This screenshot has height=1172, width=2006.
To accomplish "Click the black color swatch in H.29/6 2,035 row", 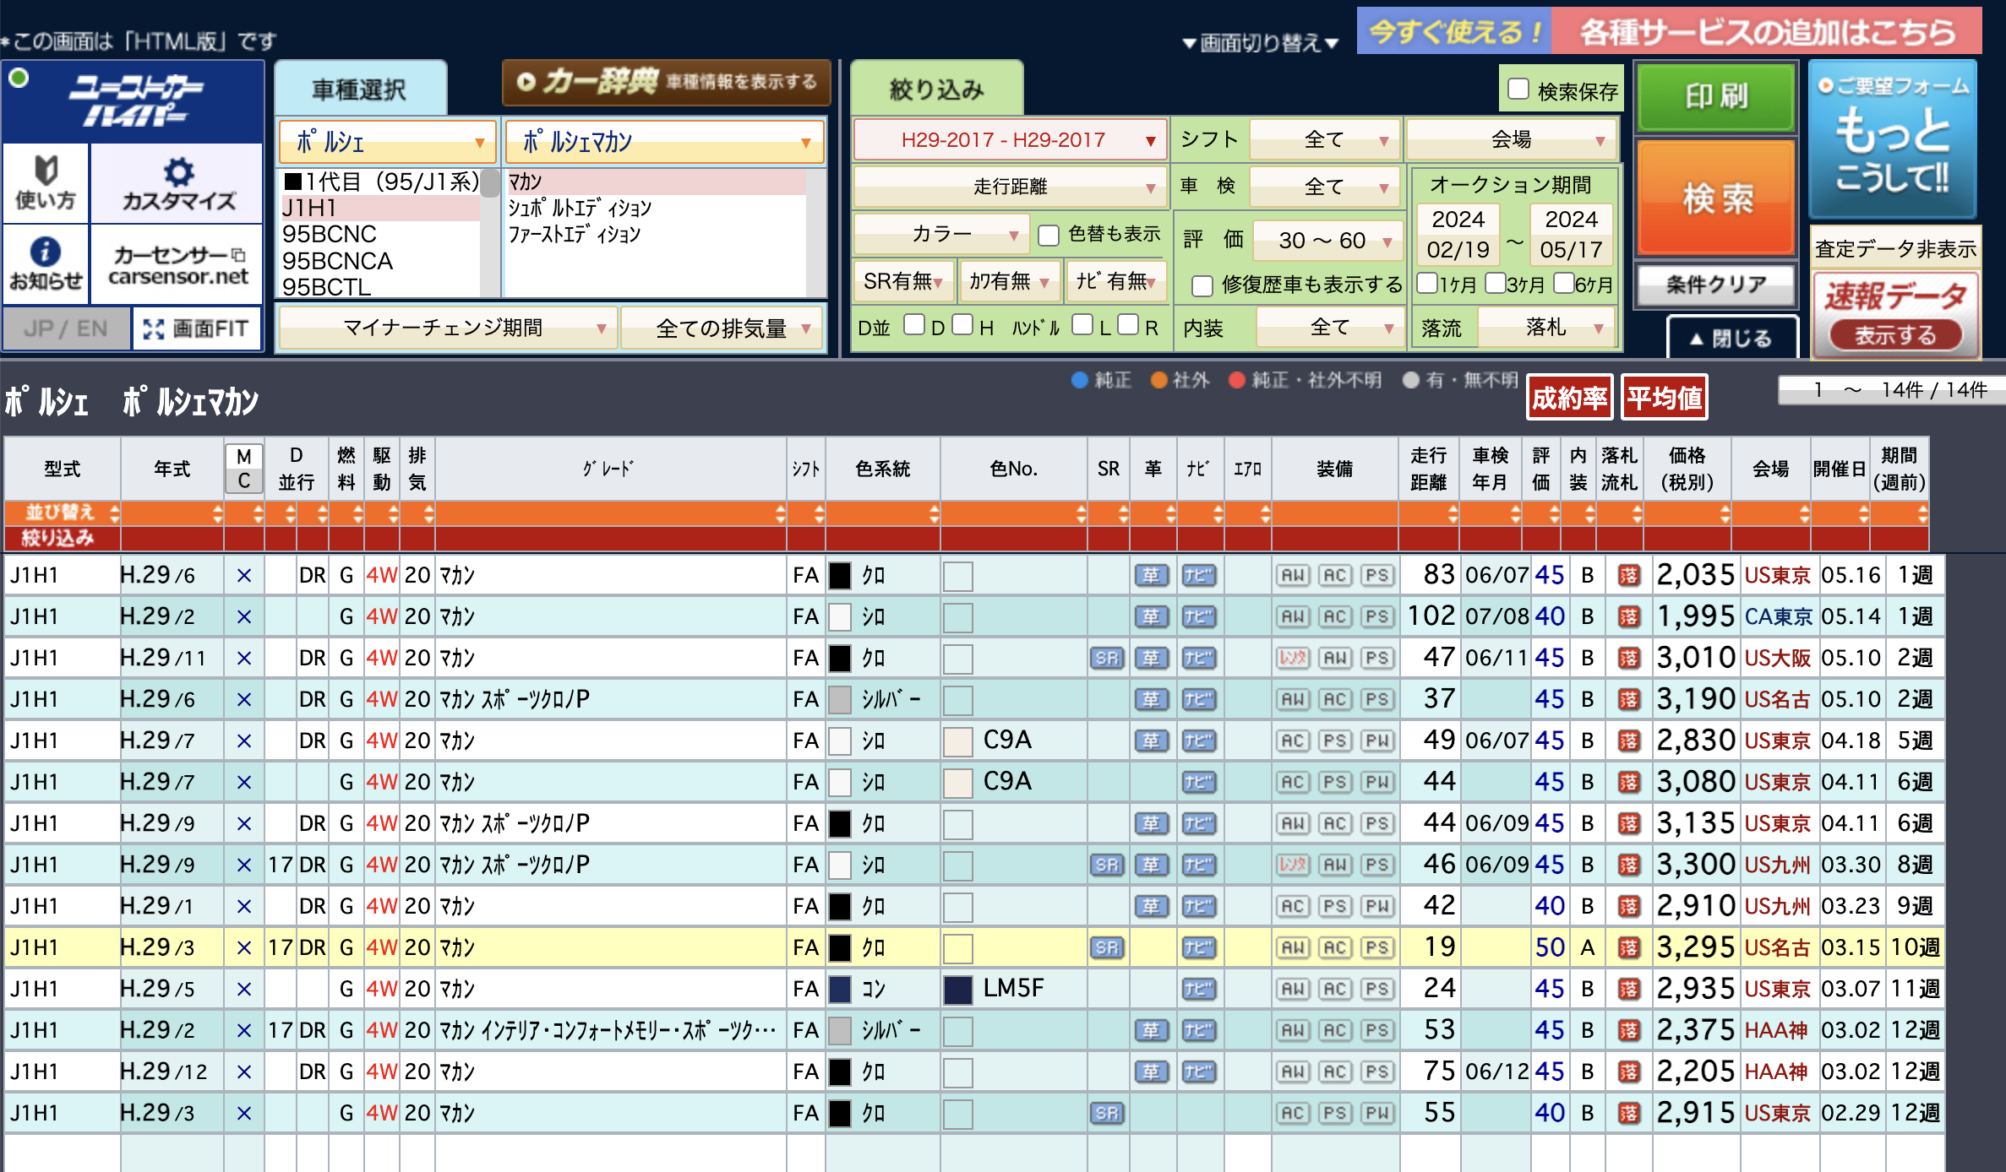I will [x=839, y=576].
